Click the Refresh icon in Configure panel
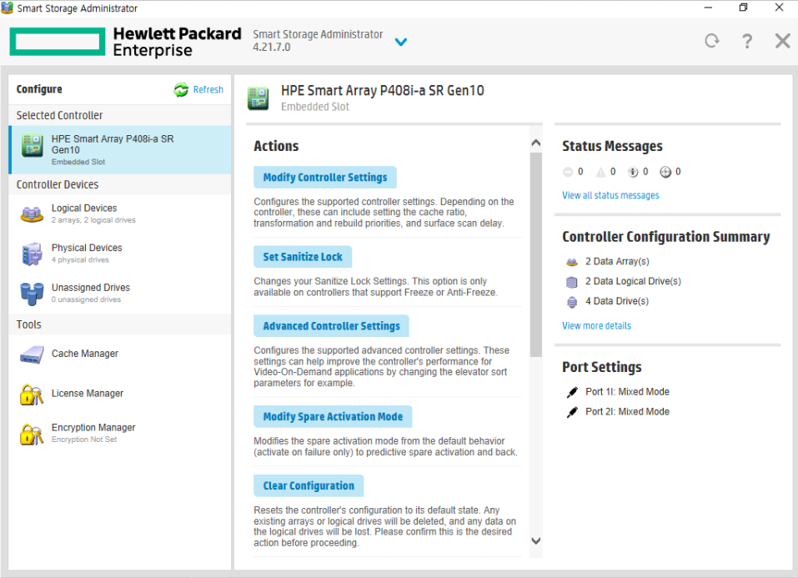798x578 pixels. tap(181, 89)
